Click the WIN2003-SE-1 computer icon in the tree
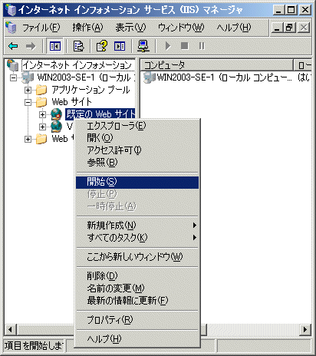This screenshot has width=316, height=356. tap(28, 77)
